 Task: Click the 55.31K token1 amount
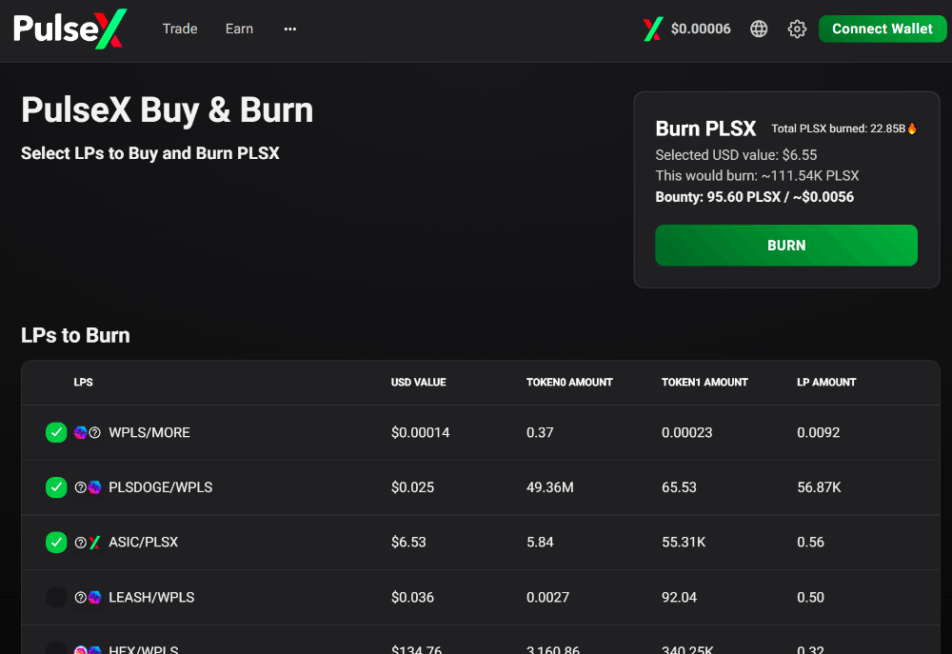click(x=684, y=542)
